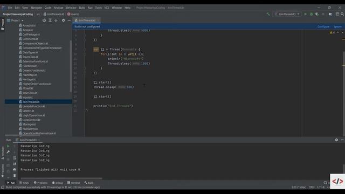Image resolution: width=345 pixels, height=194 pixels.
Task: Toggle the Problems tool window button
Action: tap(41, 183)
